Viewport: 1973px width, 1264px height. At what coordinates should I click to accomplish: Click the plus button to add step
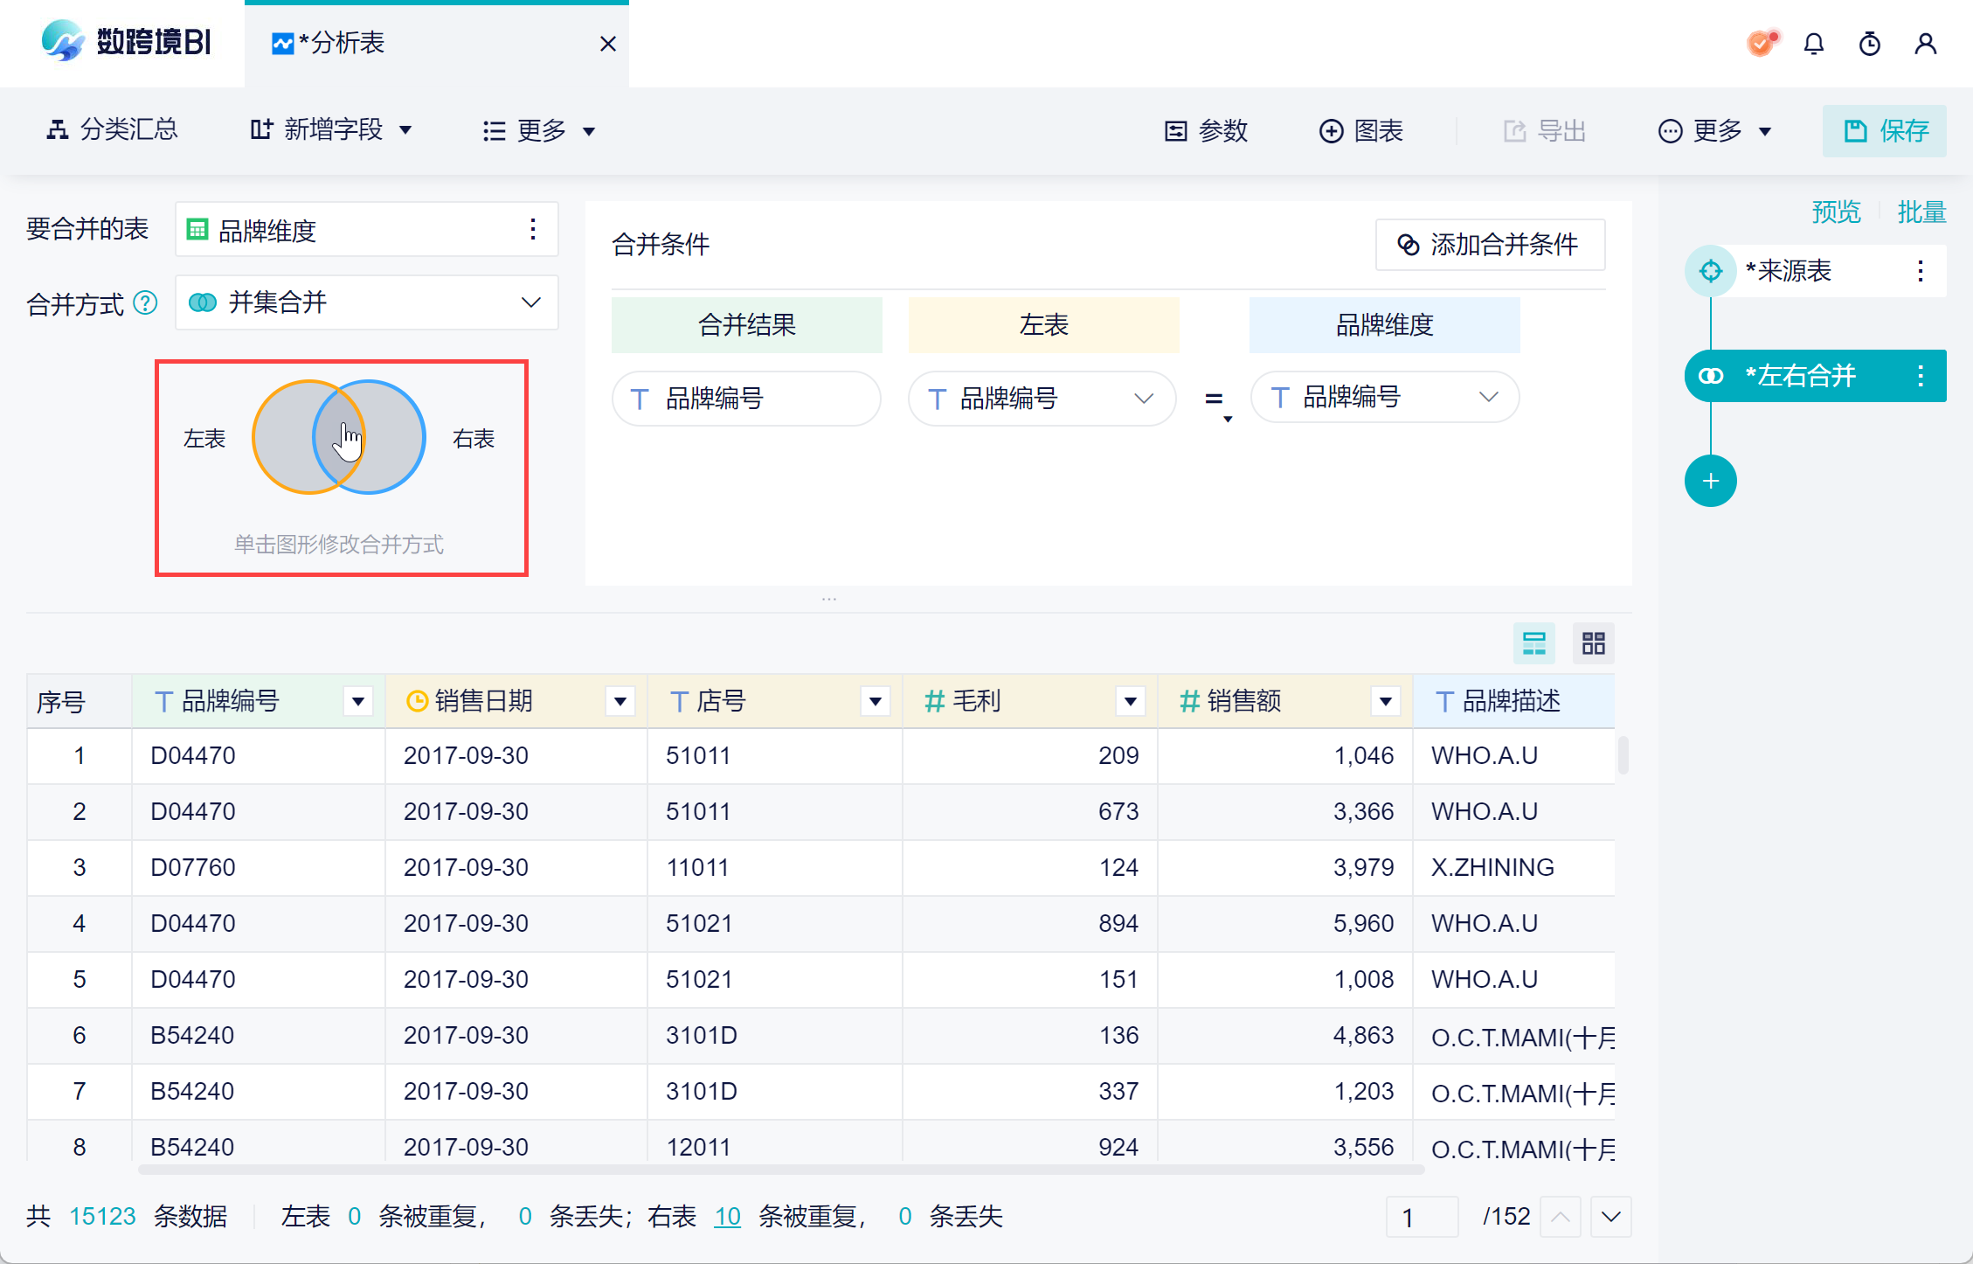point(1710,481)
